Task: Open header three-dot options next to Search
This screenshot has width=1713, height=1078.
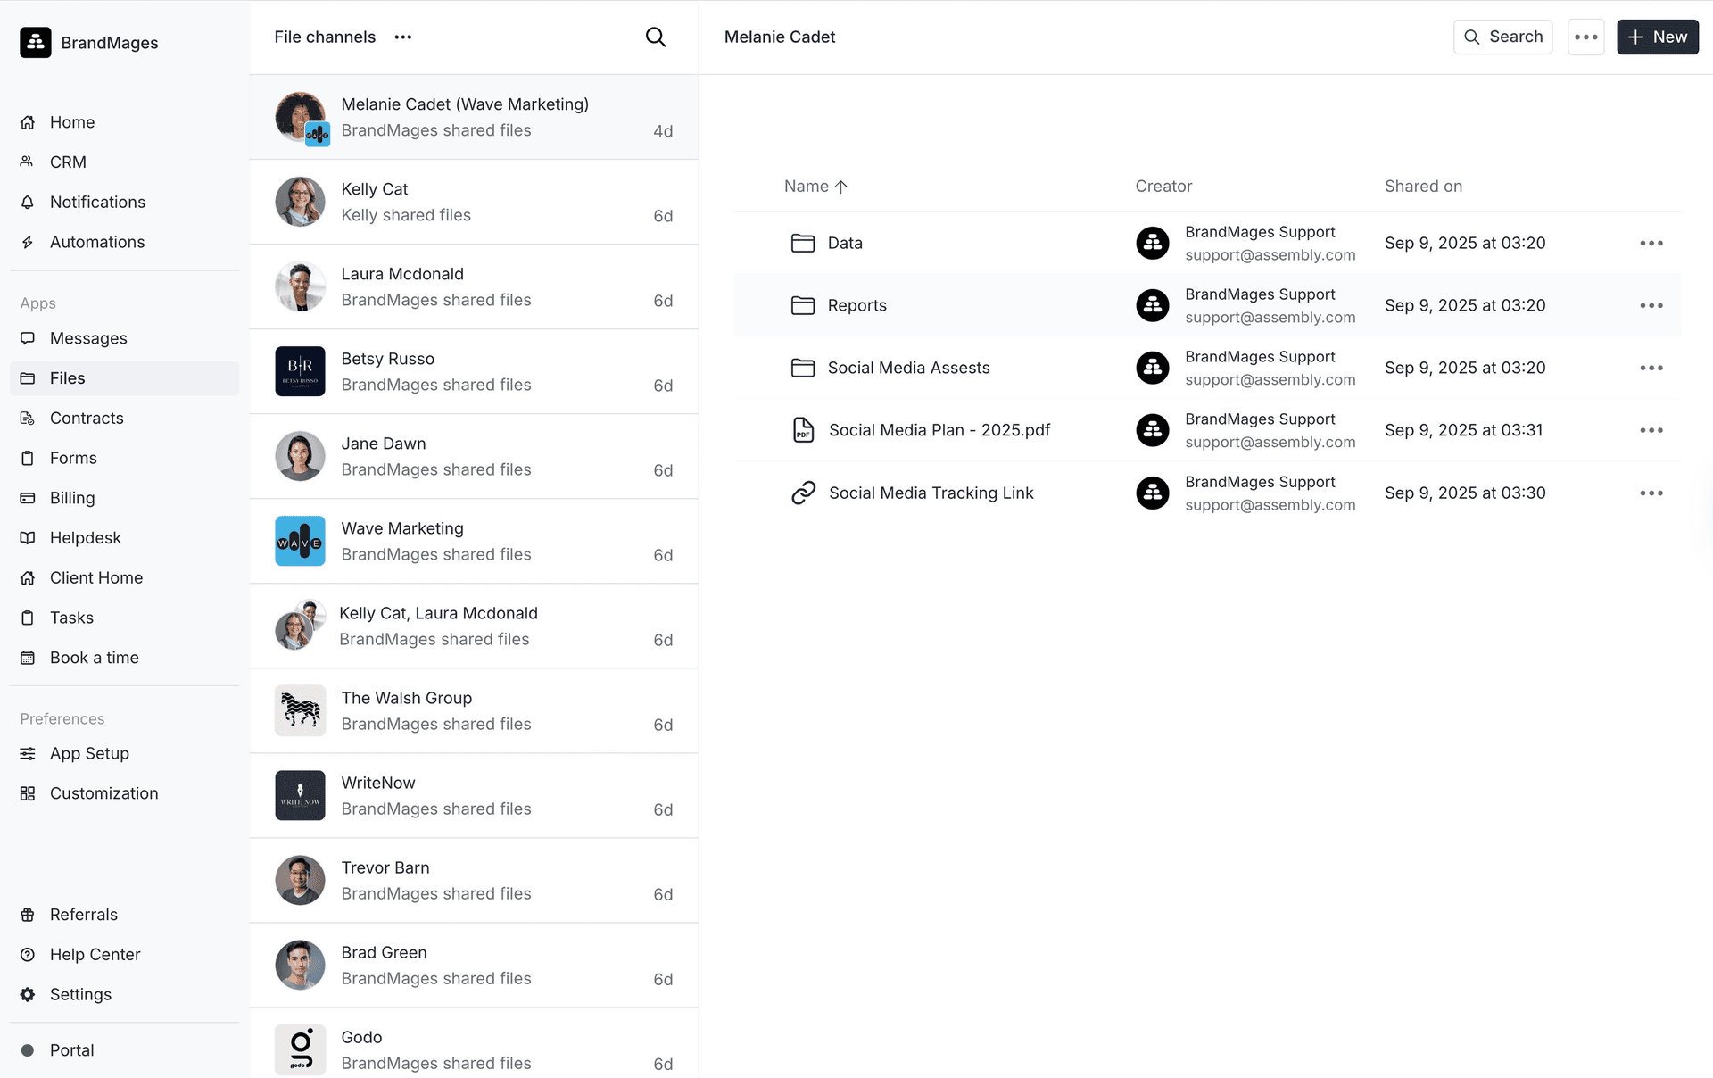Action: (x=1585, y=37)
